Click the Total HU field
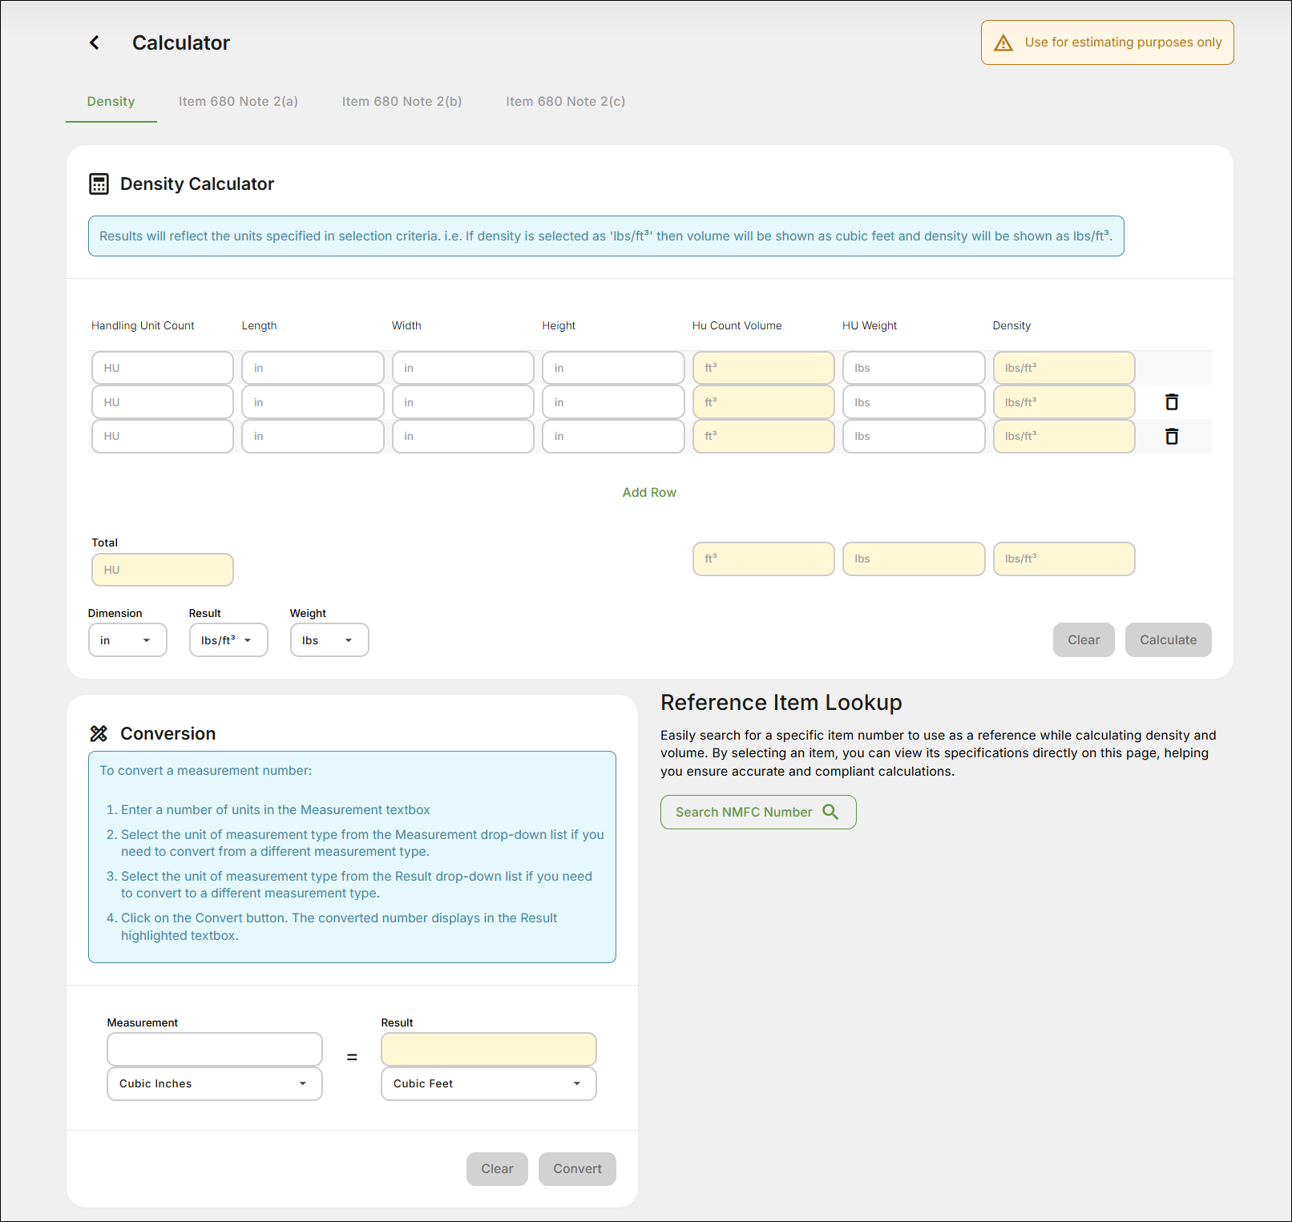The image size is (1292, 1222). click(x=163, y=570)
